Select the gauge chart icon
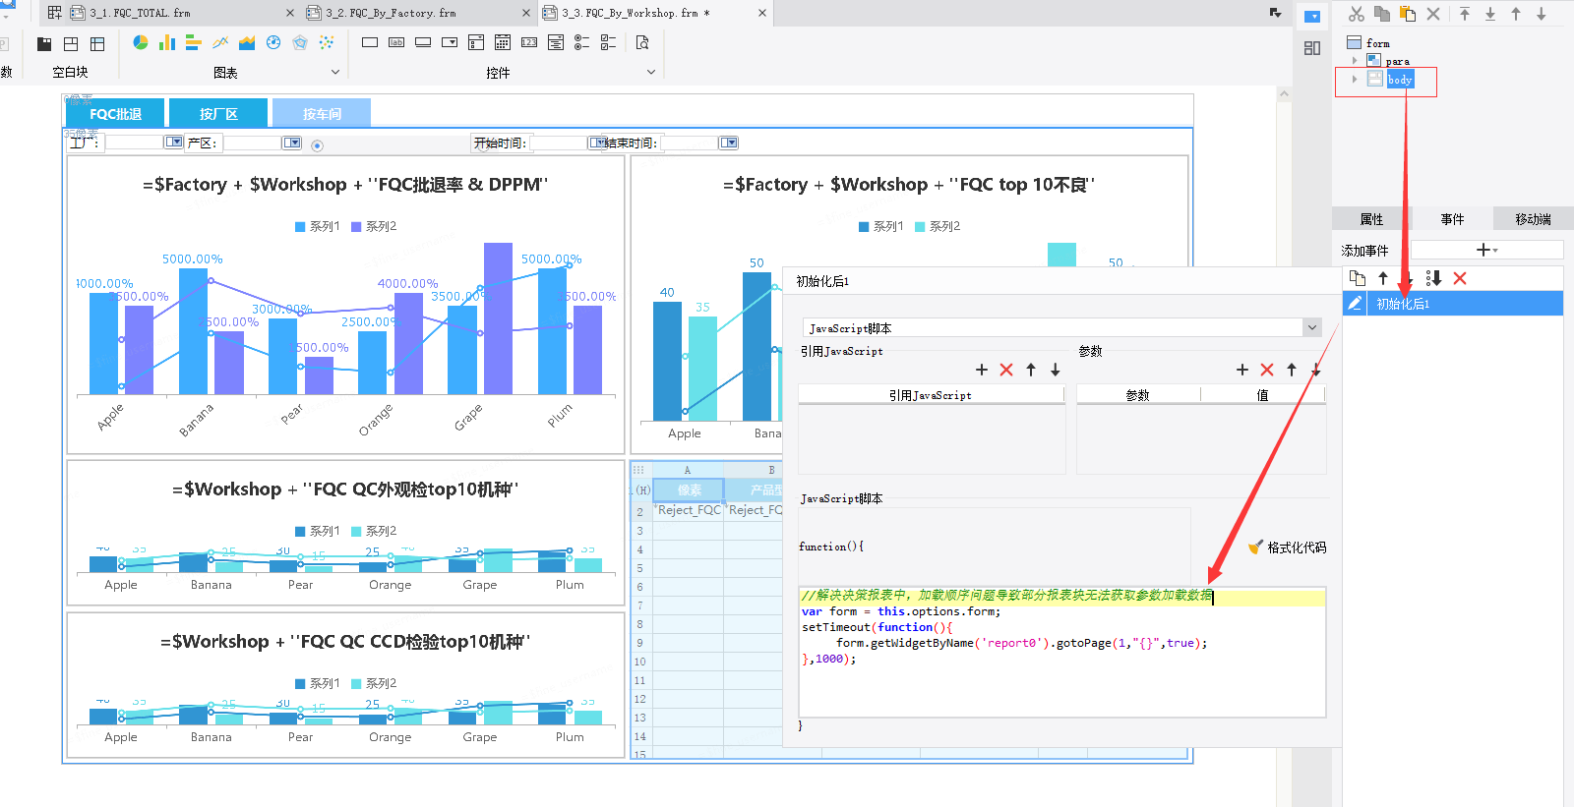Image resolution: width=1574 pixels, height=807 pixels. [273, 42]
